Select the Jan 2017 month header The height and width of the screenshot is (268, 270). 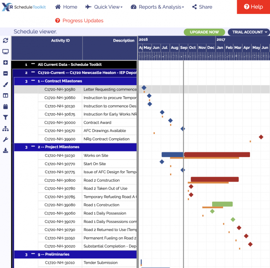(x=220, y=48)
